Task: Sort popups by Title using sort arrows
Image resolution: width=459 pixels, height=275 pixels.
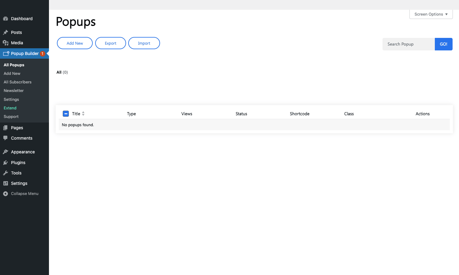Action: (x=83, y=114)
